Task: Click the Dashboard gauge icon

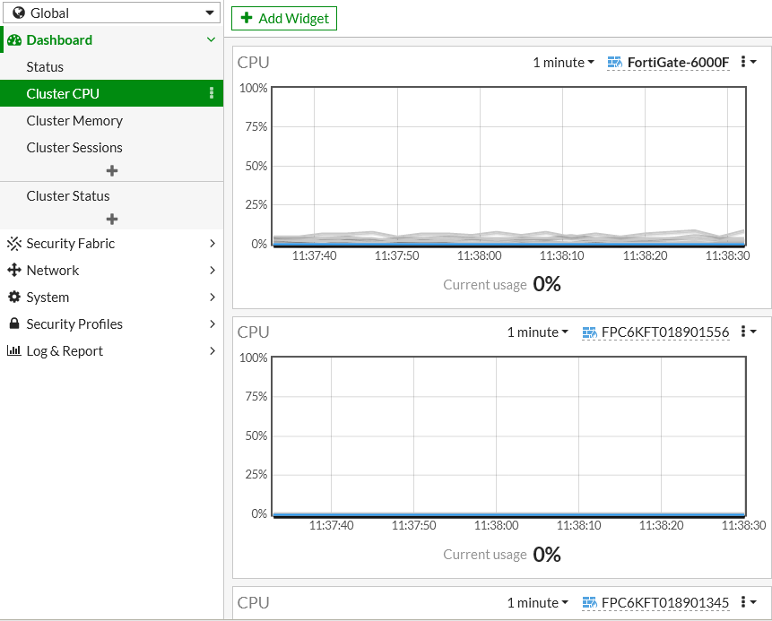Action: (x=14, y=40)
